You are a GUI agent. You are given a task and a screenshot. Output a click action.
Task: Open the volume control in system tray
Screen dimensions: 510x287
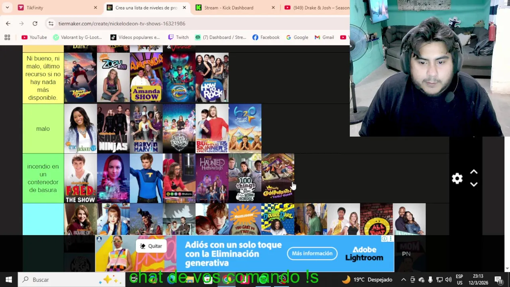tap(448, 279)
